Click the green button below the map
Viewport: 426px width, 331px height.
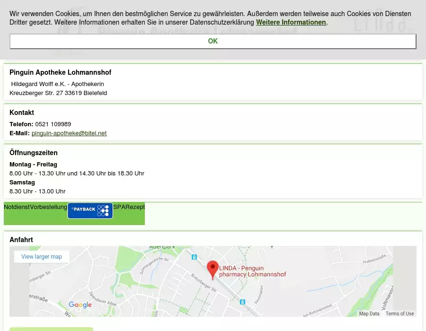pos(51,329)
